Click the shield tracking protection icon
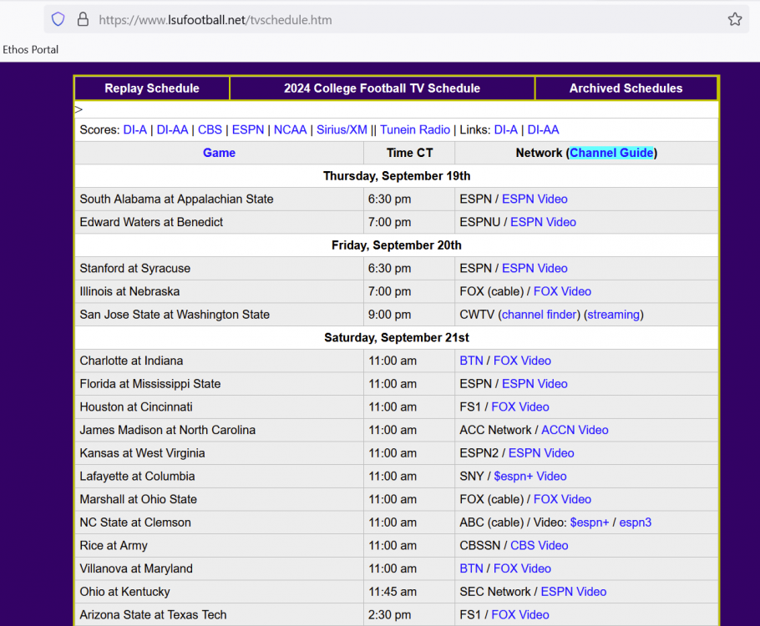The height and width of the screenshot is (626, 760). (58, 19)
